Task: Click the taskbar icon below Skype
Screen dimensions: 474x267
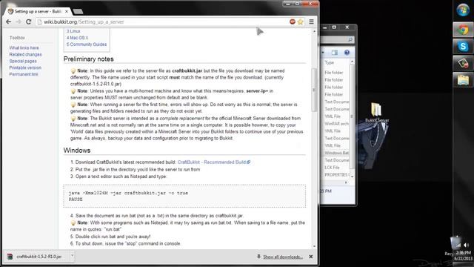Action: coord(463,64)
